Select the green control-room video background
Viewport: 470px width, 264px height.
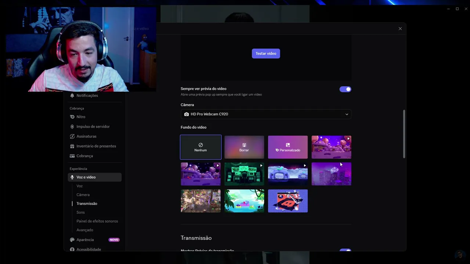click(244, 174)
